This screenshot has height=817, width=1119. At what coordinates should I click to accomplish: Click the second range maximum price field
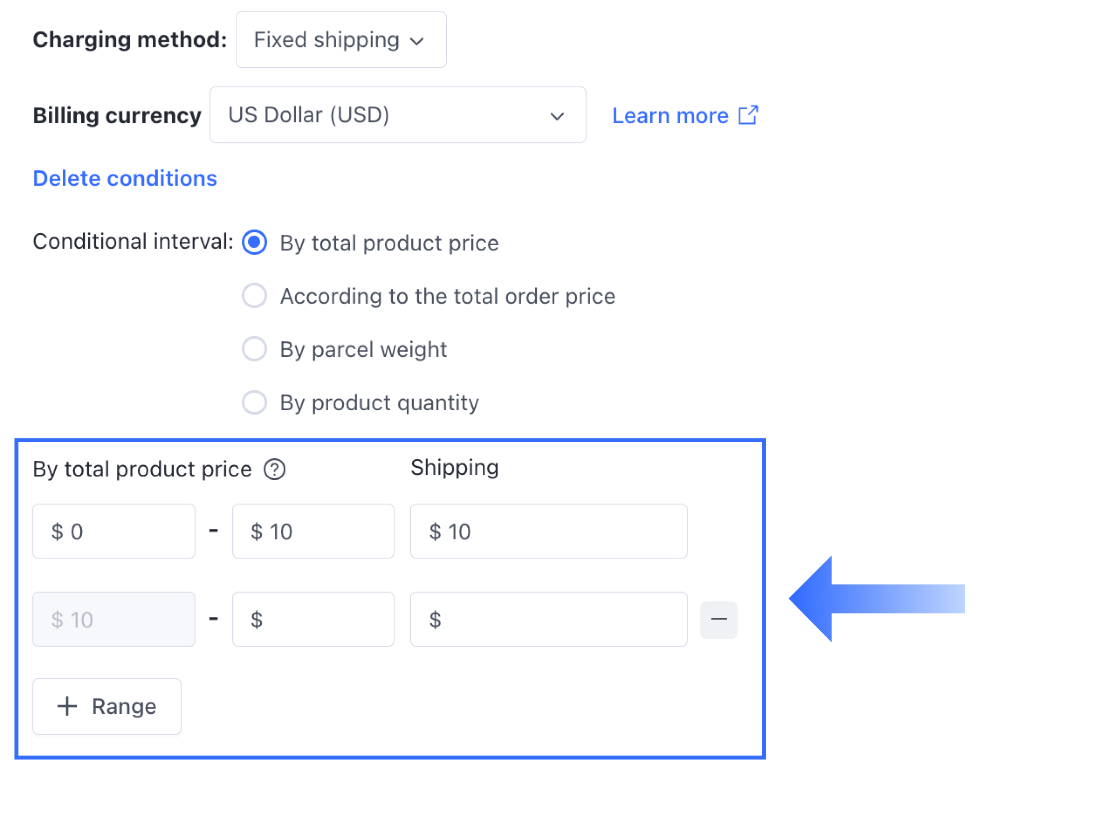tap(313, 620)
